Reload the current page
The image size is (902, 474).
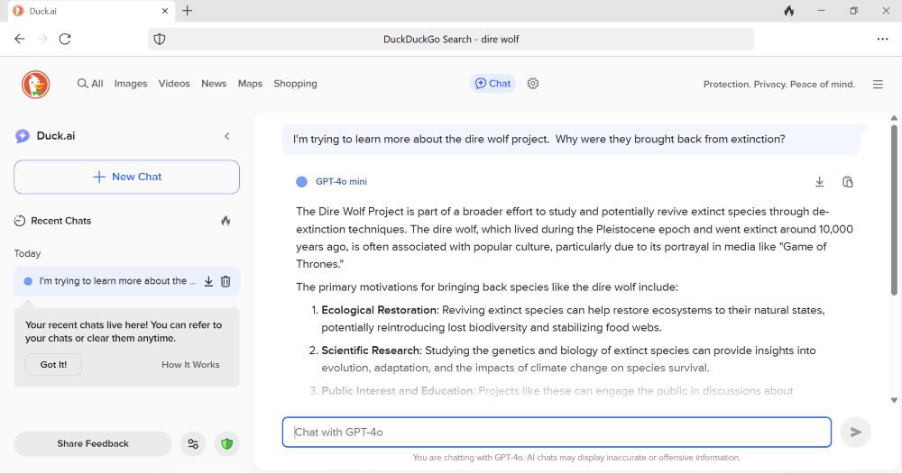[x=65, y=39]
